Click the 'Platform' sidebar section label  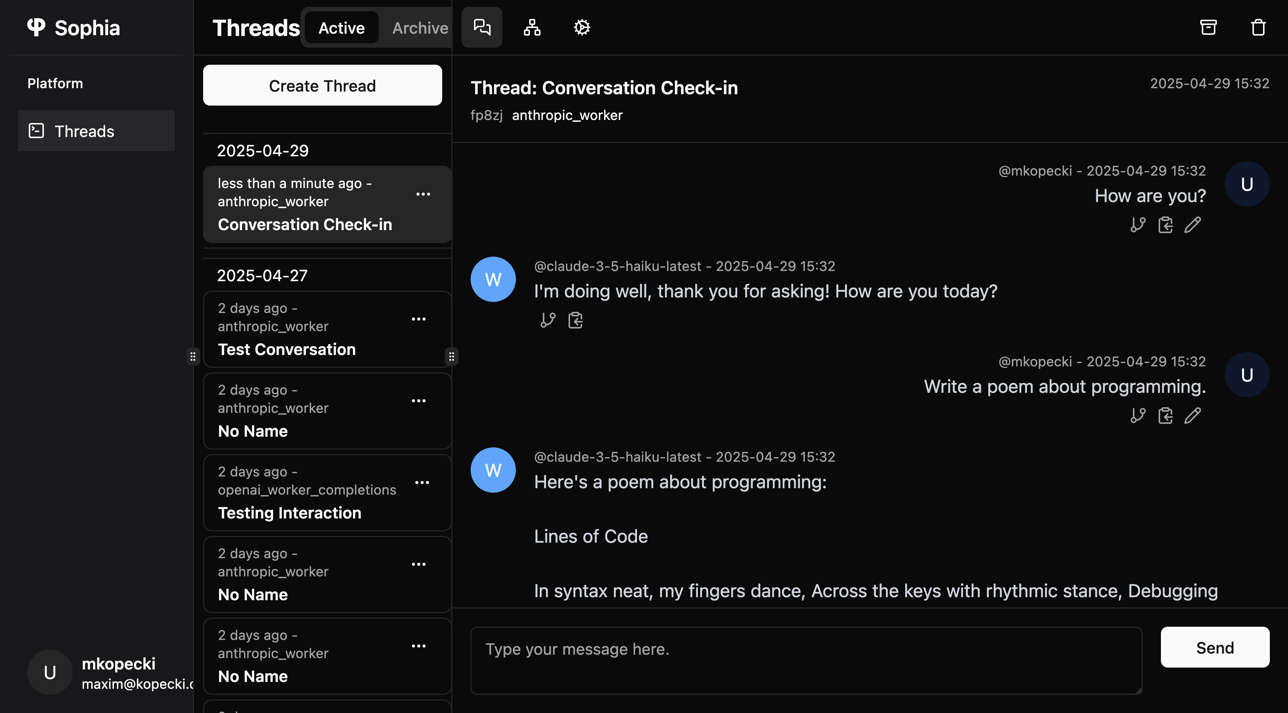55,83
